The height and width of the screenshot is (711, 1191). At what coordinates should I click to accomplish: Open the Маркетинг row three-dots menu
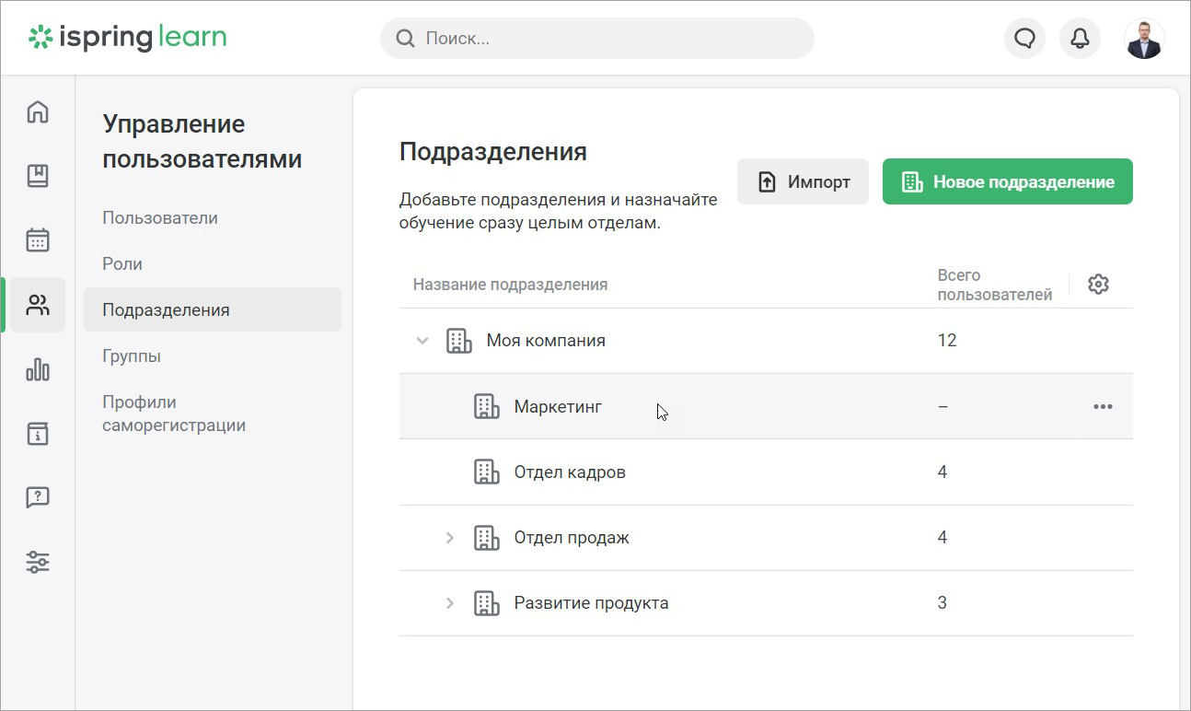(x=1103, y=407)
